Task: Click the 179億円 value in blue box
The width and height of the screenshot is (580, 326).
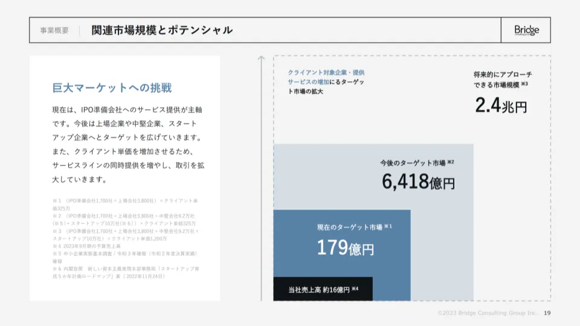Action: (345, 248)
